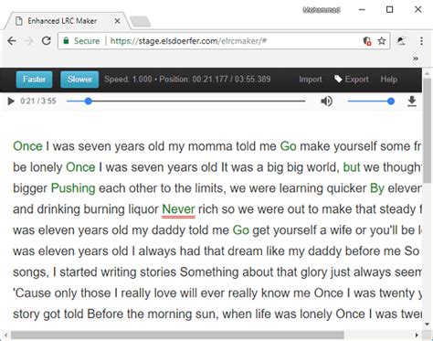Go back to the previous page
433x341 pixels.
(12, 41)
